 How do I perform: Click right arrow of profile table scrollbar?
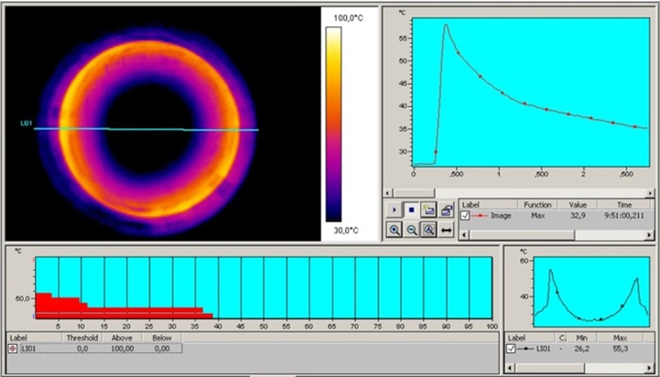pos(649,367)
